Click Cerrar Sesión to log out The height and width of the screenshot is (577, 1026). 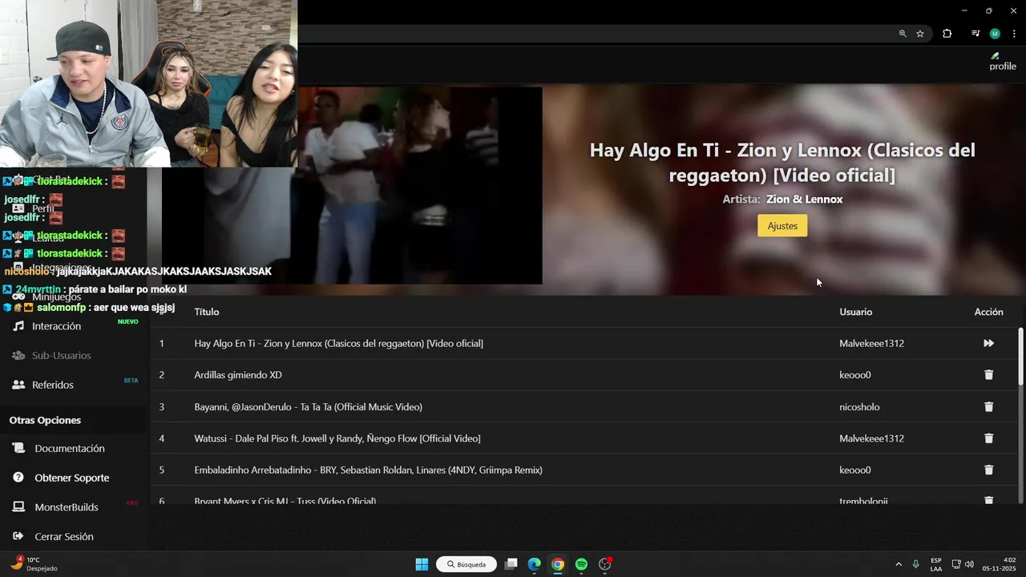(x=64, y=537)
